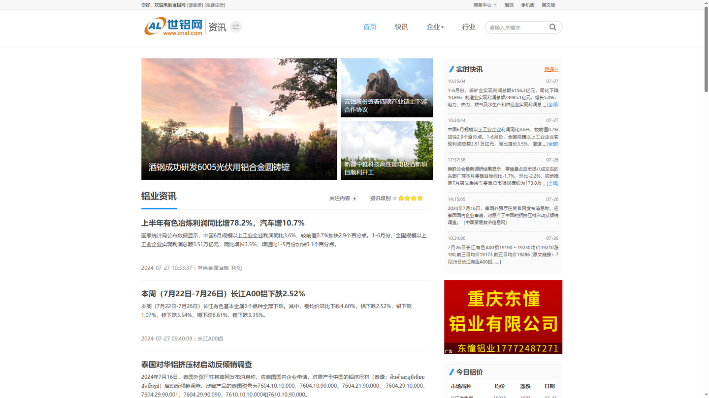Click the 涨跌 column header
The height and width of the screenshot is (398, 709).
tap(525, 386)
